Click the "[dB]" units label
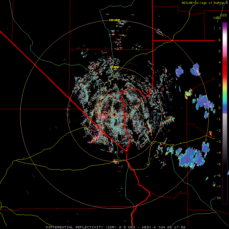This screenshot has width=229, height=229. [217, 18]
